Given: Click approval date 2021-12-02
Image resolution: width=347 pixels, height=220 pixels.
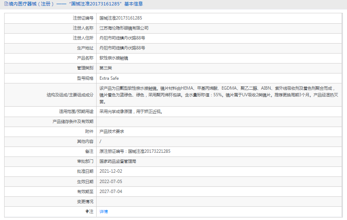Looking at the screenshot, I should [x=111, y=171].
